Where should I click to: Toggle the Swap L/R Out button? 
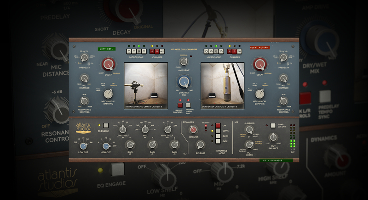[x=273, y=126]
